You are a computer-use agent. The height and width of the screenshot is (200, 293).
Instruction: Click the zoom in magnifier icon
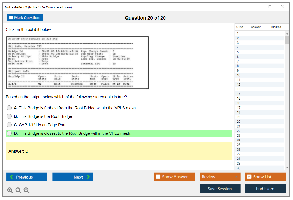(10, 190)
